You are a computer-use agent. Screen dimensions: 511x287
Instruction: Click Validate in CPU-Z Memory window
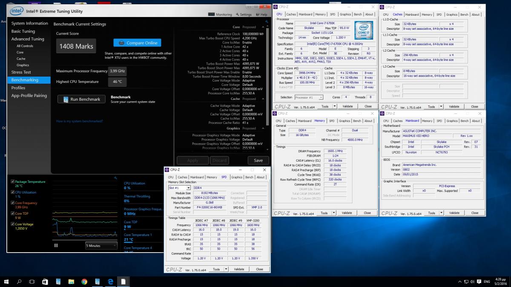[347, 213]
